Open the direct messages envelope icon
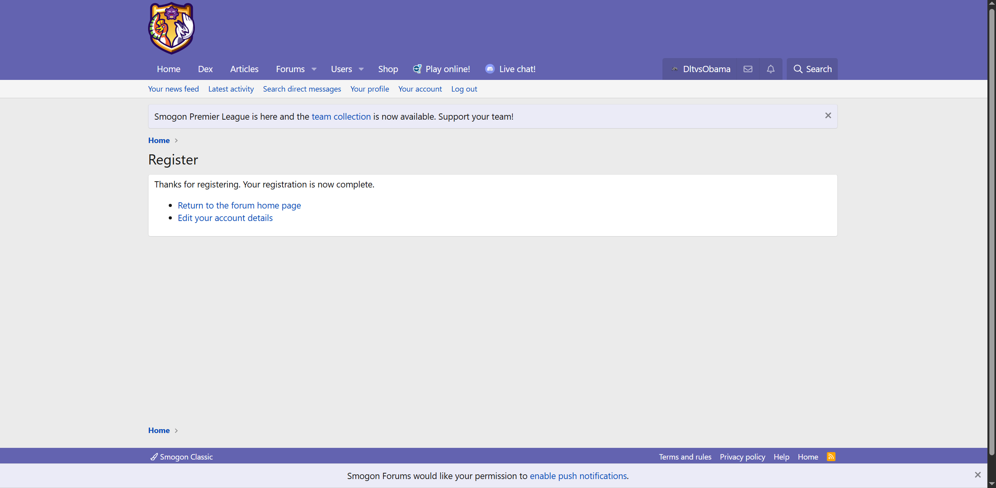Viewport: 996px width, 488px height. pos(748,69)
